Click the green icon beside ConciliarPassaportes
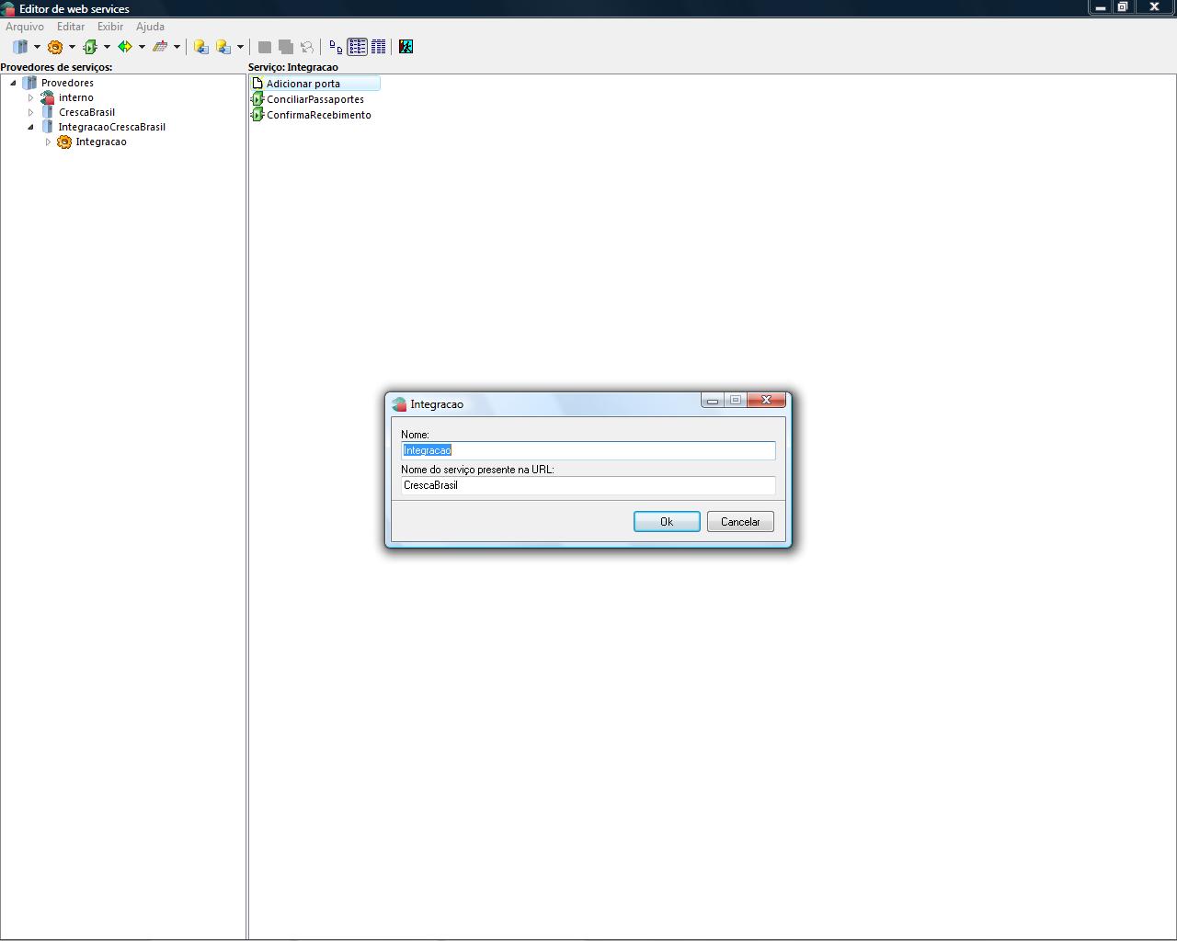 click(x=257, y=99)
